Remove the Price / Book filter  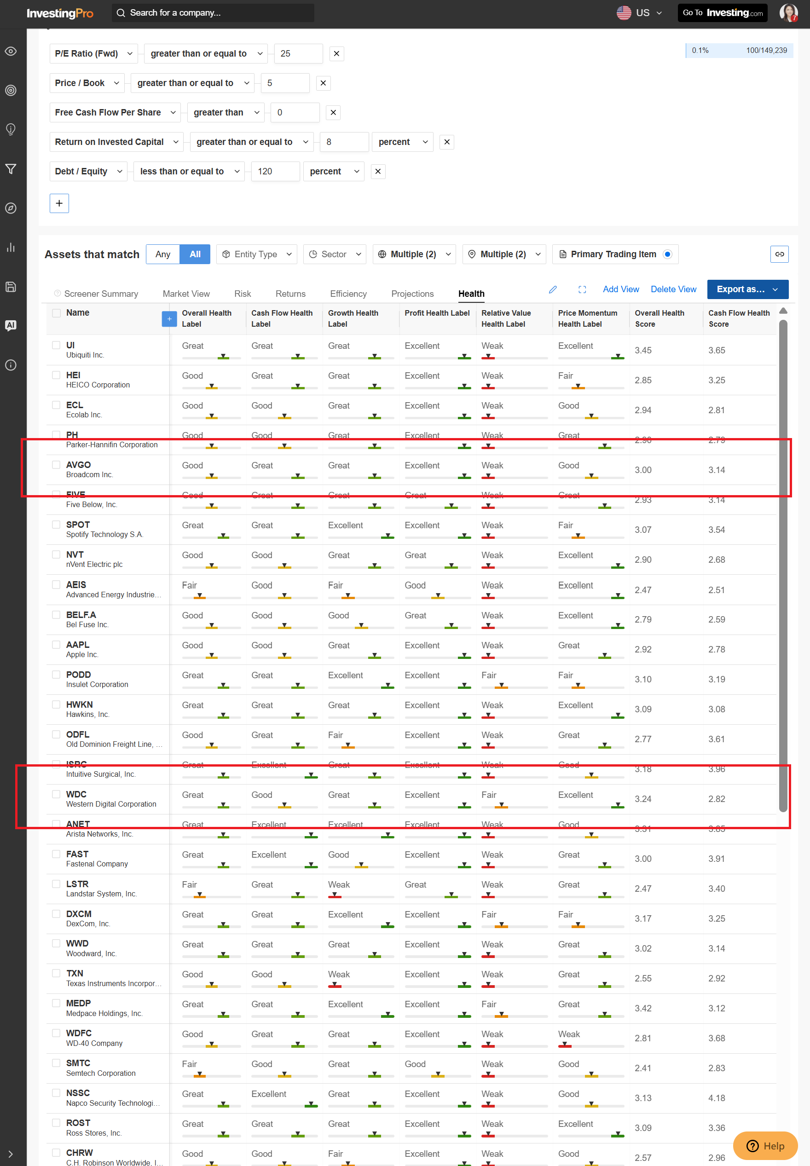coord(323,83)
